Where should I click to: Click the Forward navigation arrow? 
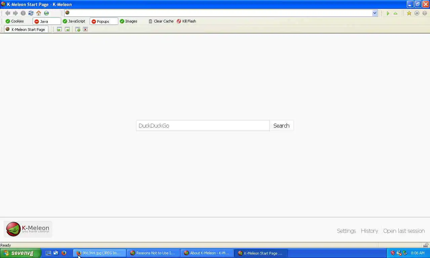point(15,13)
